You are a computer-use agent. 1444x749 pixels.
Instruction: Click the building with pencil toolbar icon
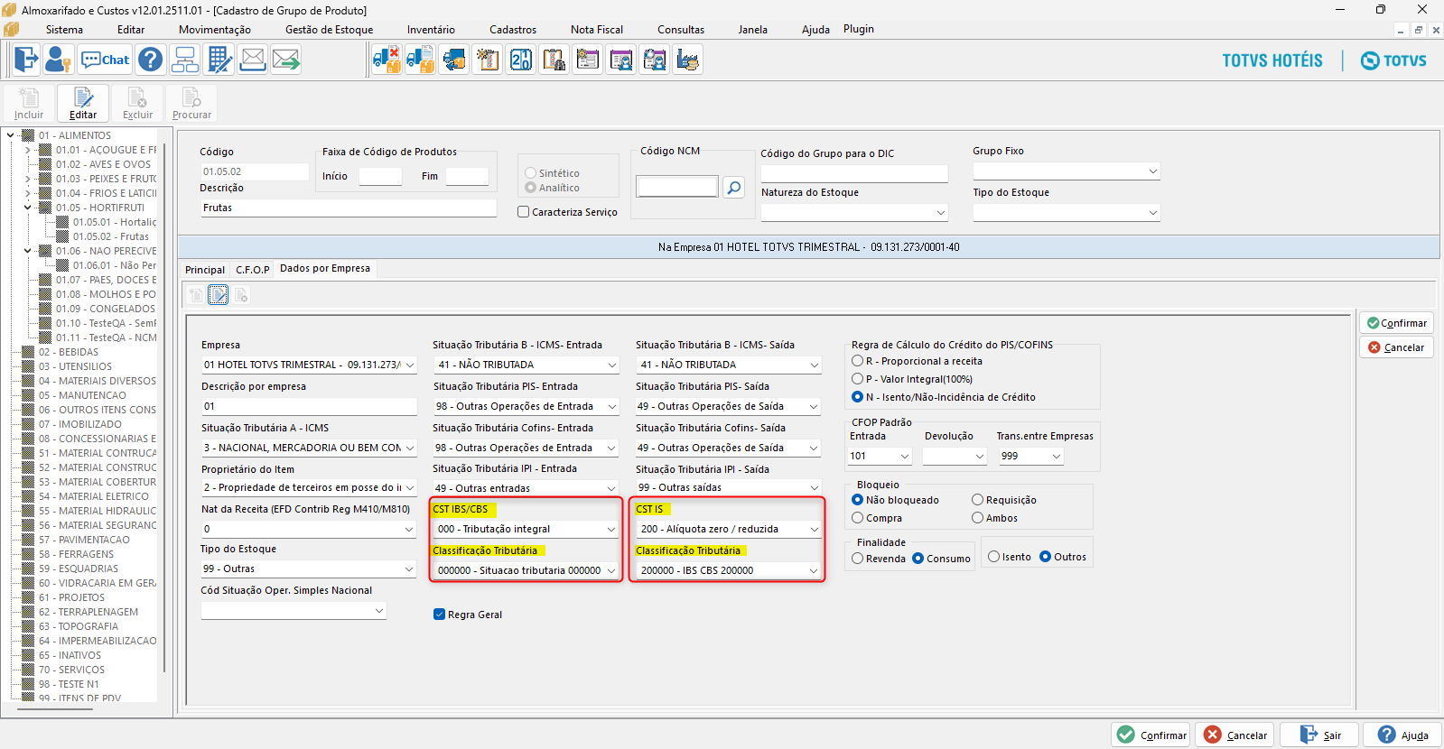coord(219,60)
